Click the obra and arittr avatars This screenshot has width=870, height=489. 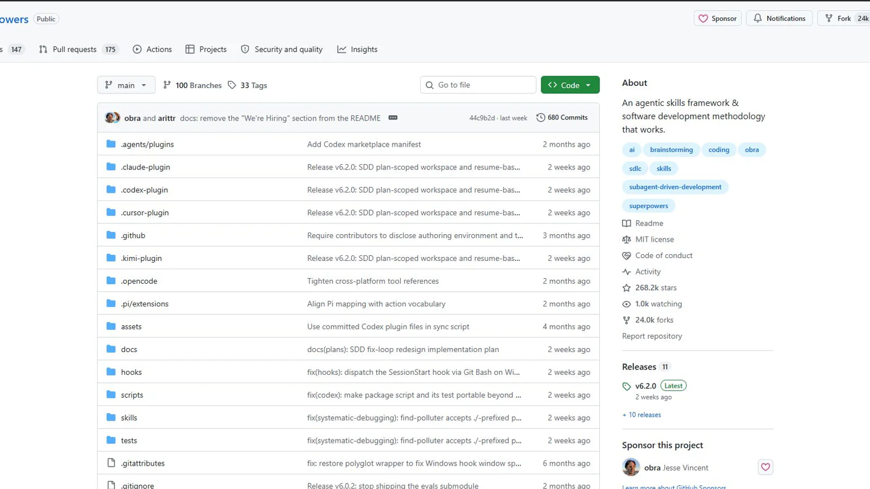click(113, 117)
